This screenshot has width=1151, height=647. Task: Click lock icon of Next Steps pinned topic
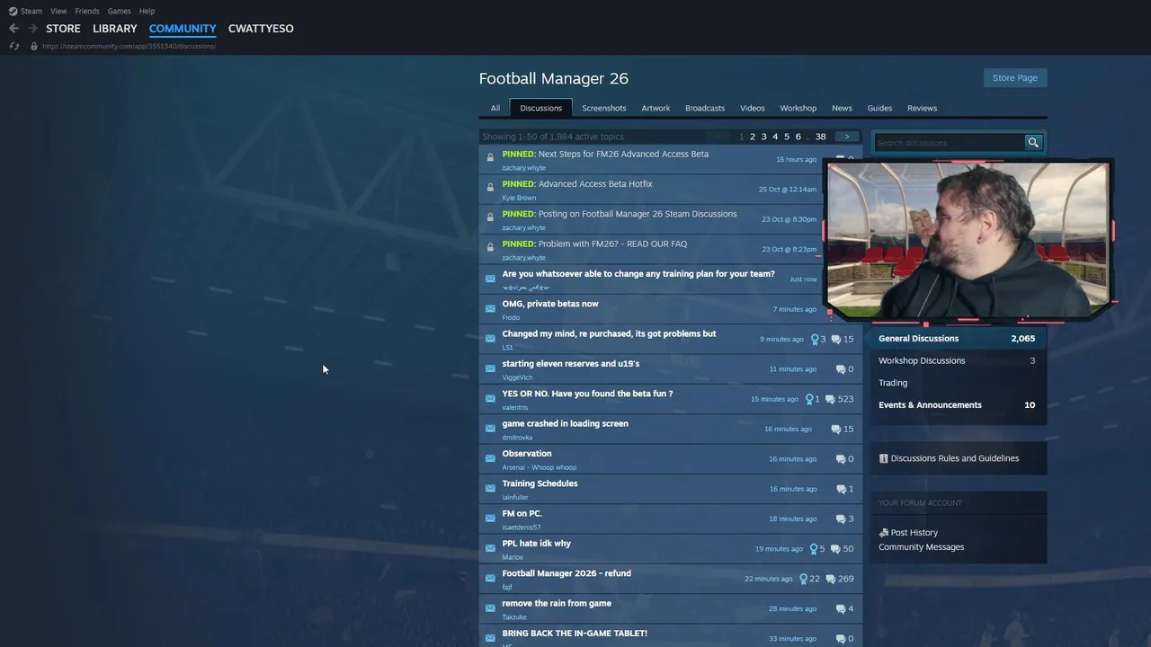click(x=490, y=158)
